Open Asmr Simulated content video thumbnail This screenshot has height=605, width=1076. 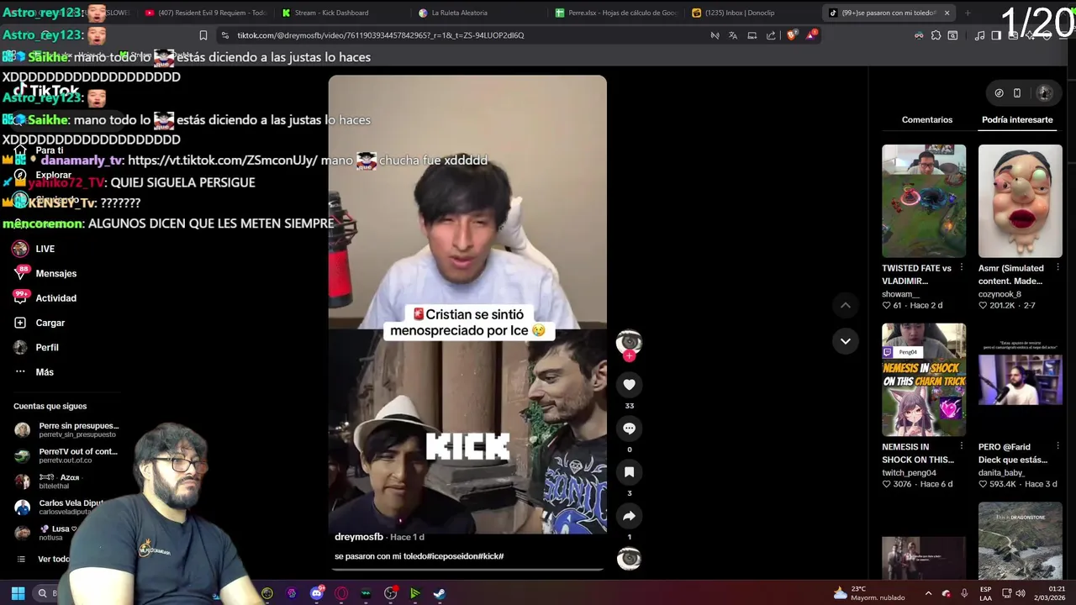pyautogui.click(x=1020, y=201)
